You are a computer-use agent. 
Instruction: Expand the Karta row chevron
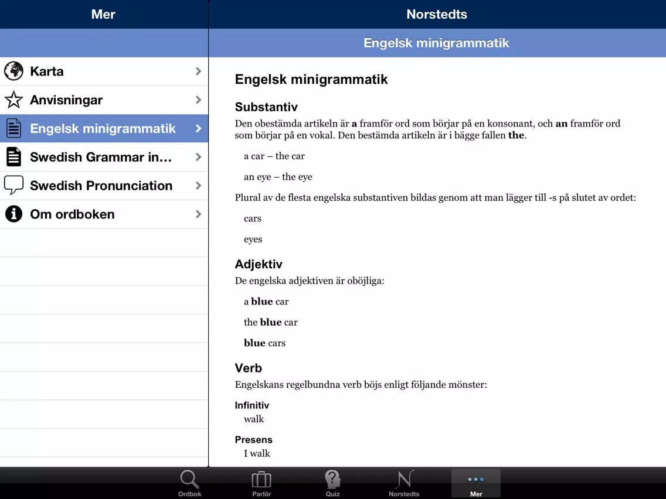tap(198, 71)
